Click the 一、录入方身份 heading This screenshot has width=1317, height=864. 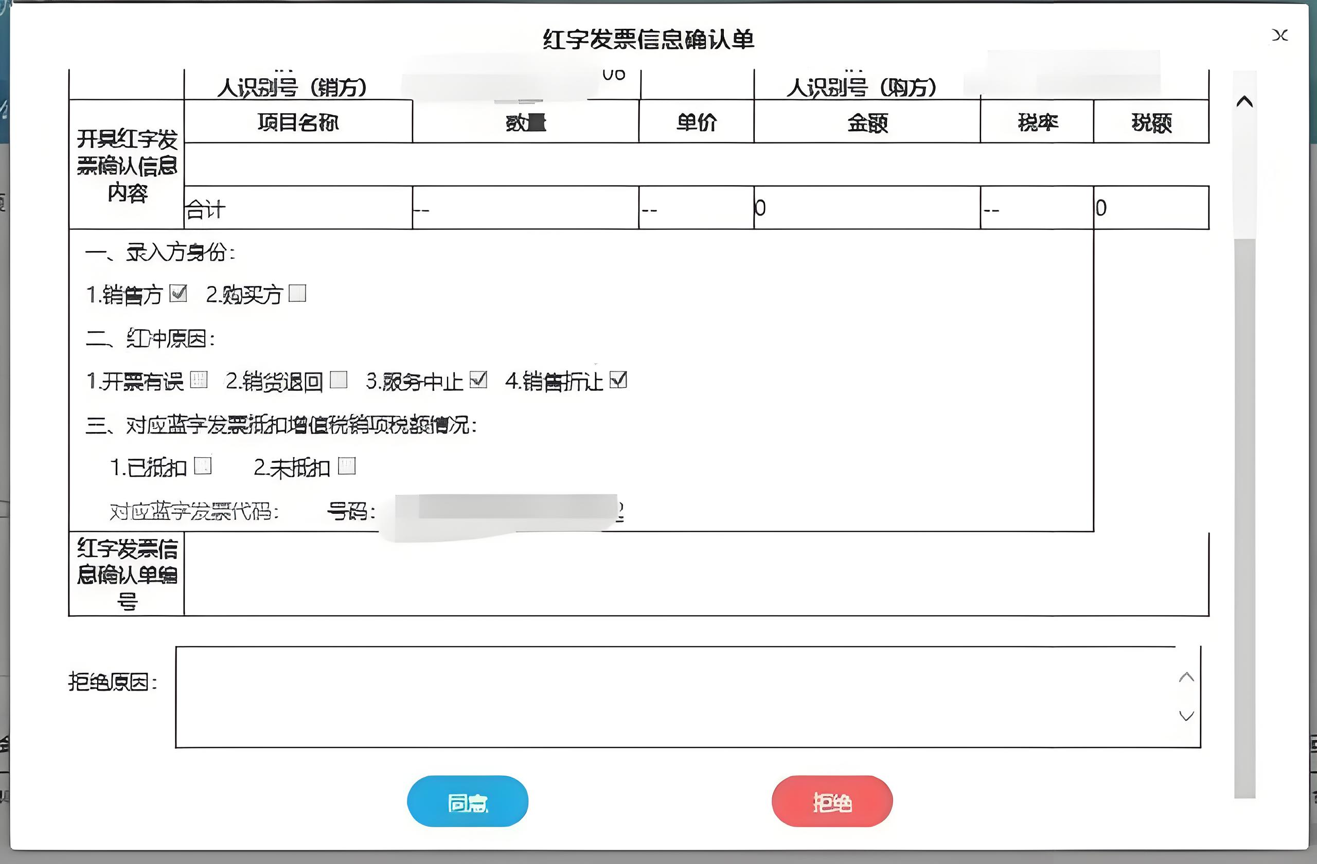(161, 252)
